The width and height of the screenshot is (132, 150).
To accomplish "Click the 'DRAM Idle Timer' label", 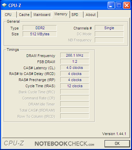I will [42, 104].
